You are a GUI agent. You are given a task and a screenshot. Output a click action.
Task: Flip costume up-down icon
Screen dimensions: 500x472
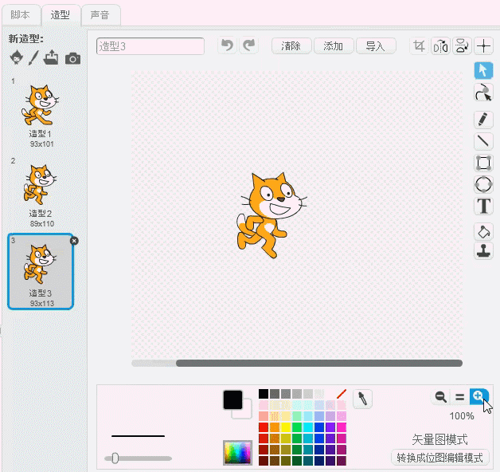[462, 46]
